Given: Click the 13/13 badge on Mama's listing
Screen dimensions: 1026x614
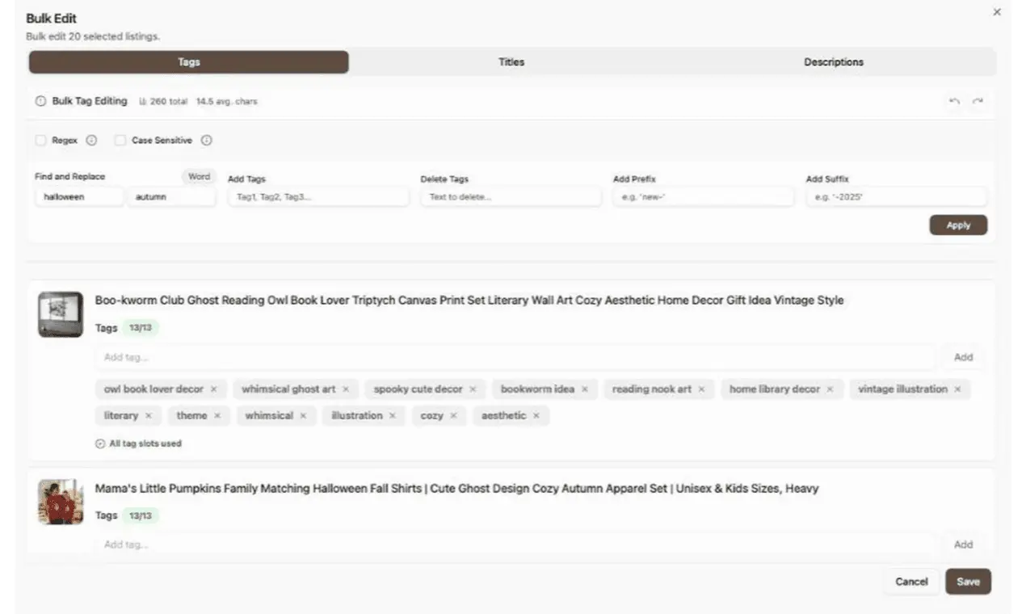Looking at the screenshot, I should 141,515.
